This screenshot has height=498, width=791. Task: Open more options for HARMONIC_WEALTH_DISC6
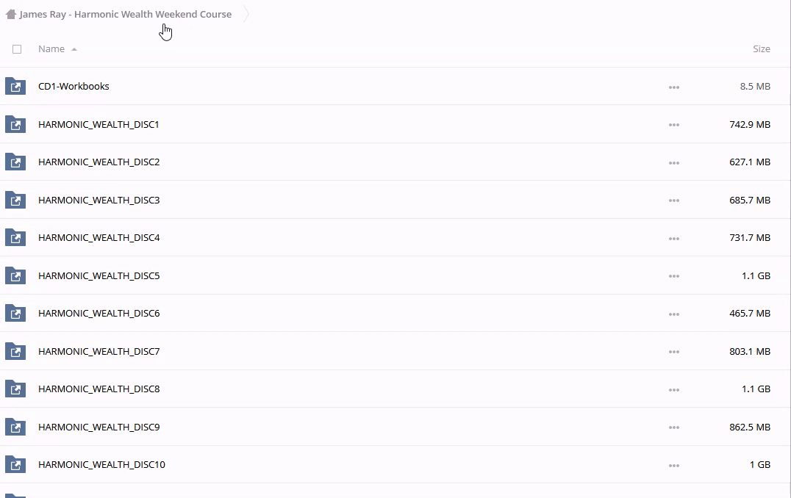coord(673,314)
